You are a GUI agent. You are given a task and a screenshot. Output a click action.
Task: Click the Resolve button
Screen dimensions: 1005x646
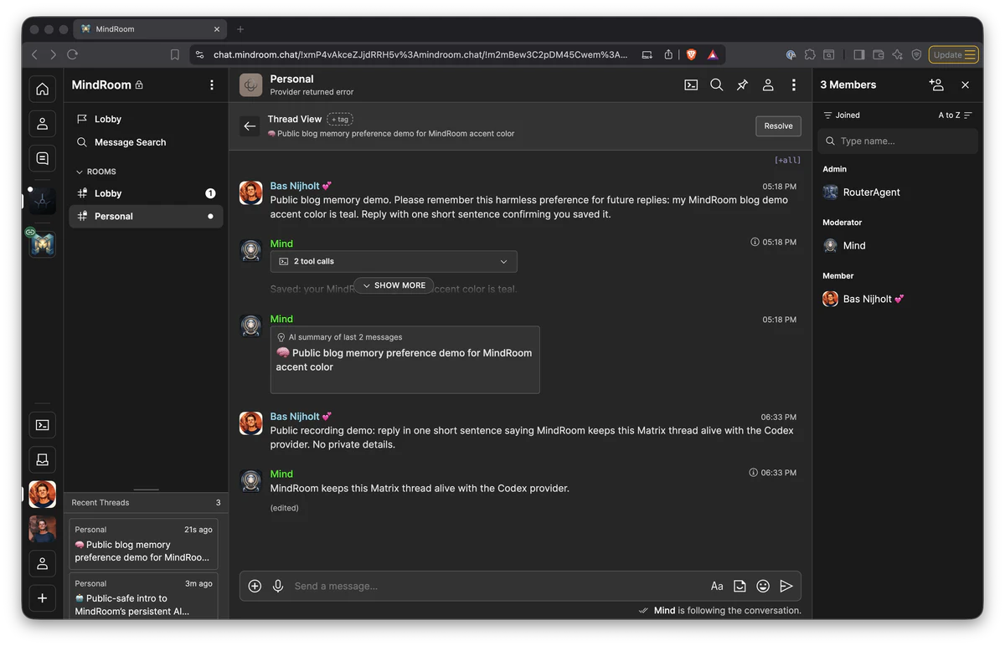[778, 126]
